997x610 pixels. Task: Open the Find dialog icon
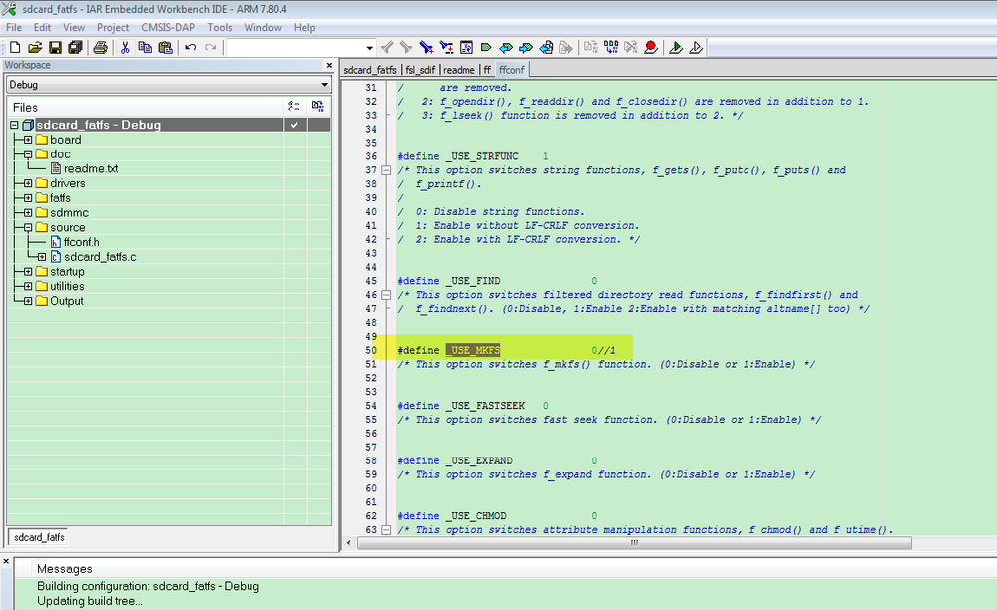pos(426,48)
